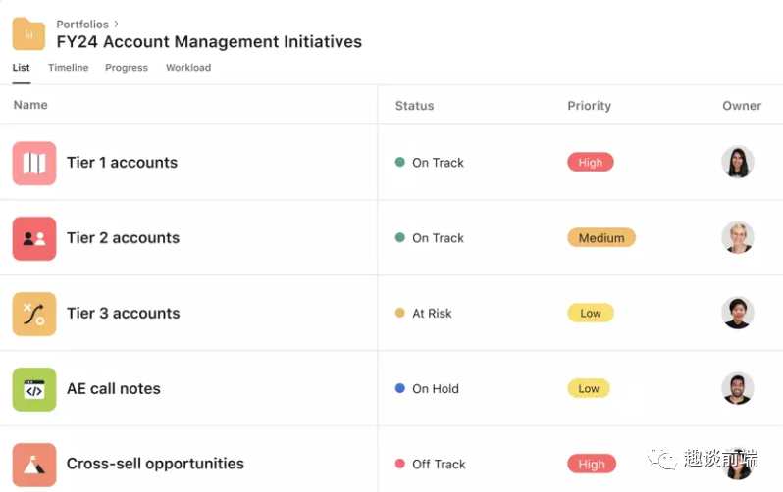Open the Tier 2 accounts project

123,238
